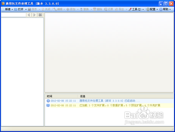Expand the 替换 dropdown arrow

coord(91,9)
